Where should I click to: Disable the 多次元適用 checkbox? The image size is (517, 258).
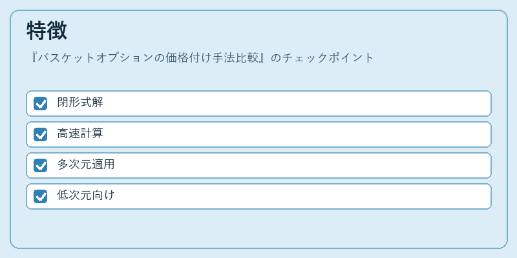click(x=40, y=166)
